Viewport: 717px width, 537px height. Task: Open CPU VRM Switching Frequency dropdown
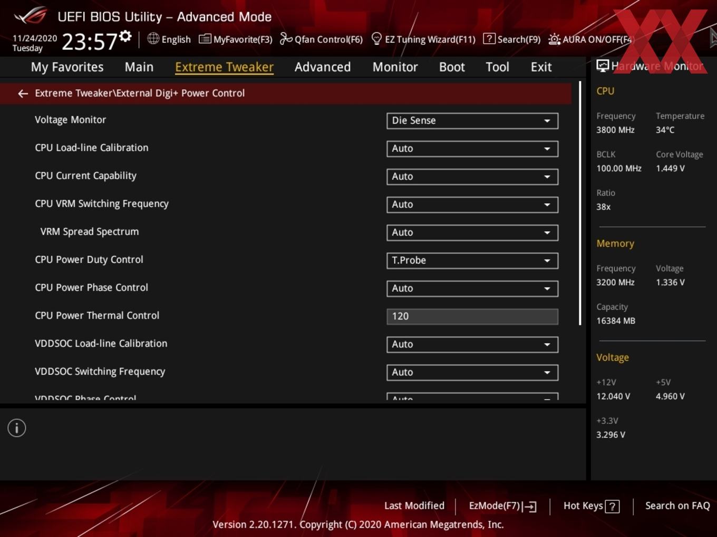click(472, 204)
